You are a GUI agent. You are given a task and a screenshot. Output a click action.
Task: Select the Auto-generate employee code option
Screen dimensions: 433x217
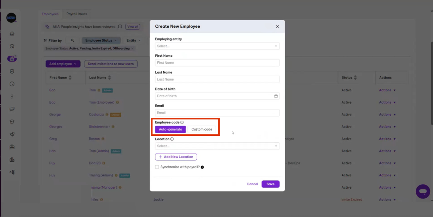coord(170,129)
